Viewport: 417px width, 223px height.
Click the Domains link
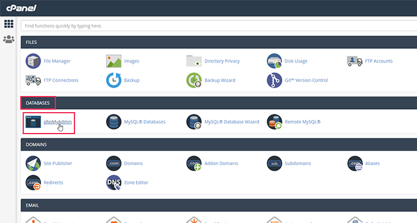click(x=133, y=163)
